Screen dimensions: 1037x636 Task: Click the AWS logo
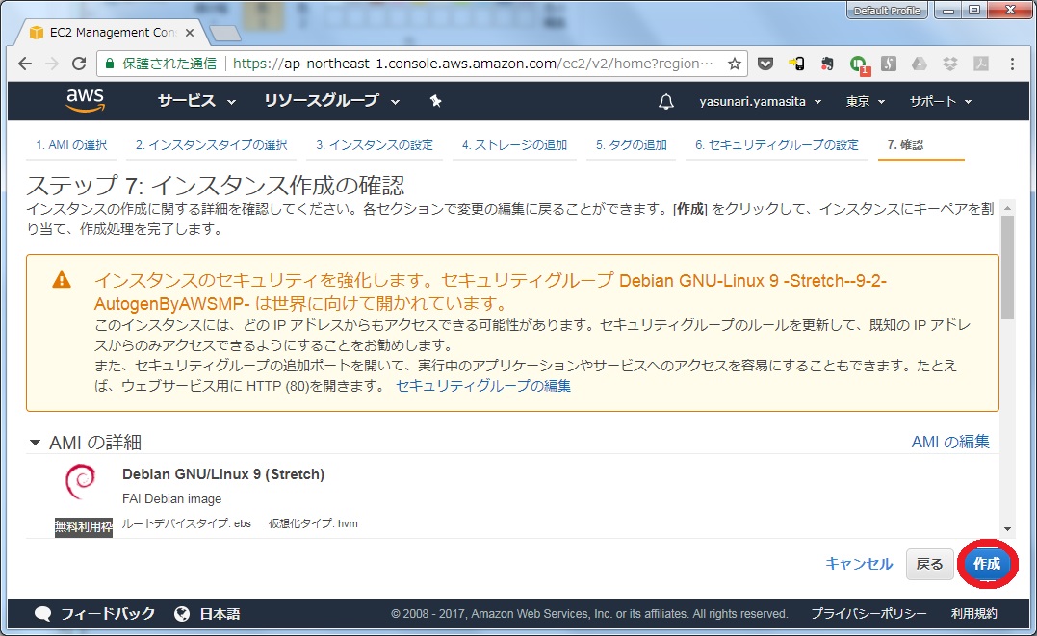86,100
